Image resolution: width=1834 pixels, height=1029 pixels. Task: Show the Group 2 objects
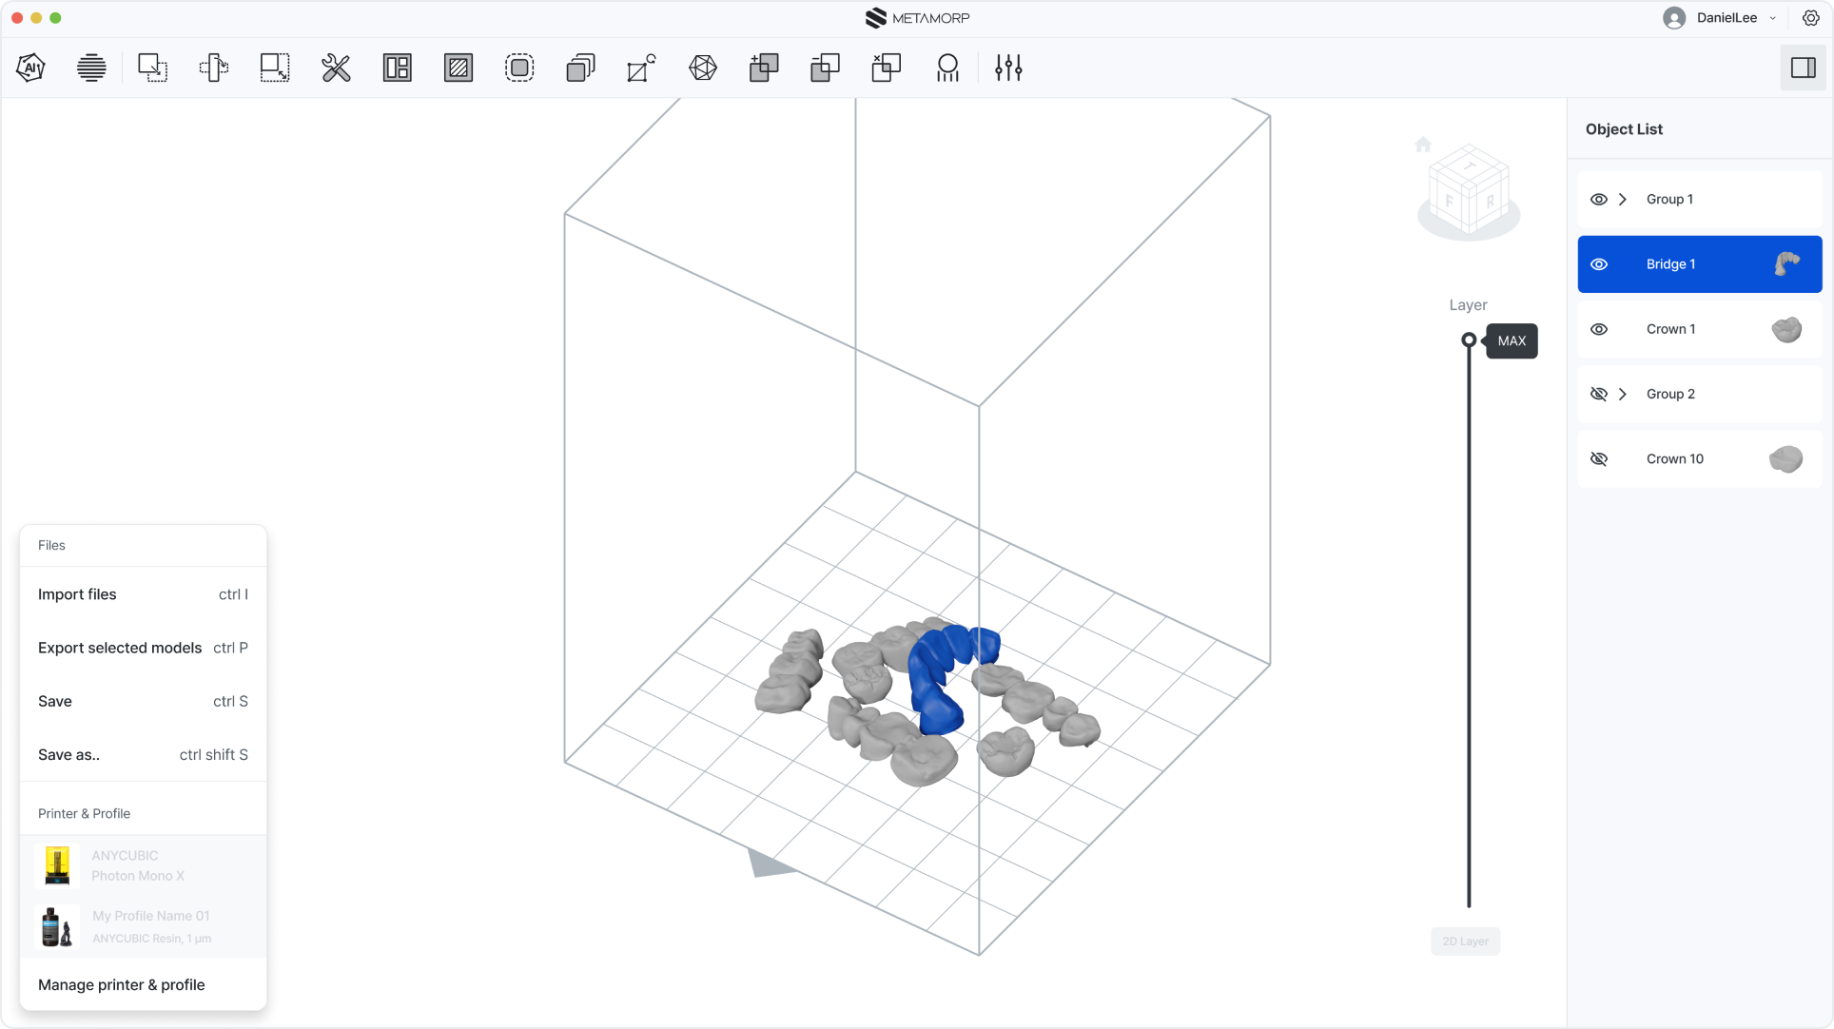[1599, 393]
